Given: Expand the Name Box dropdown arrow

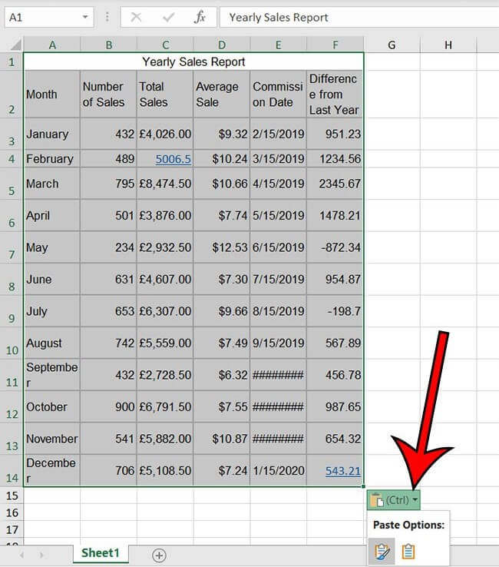Looking at the screenshot, I should point(84,17).
